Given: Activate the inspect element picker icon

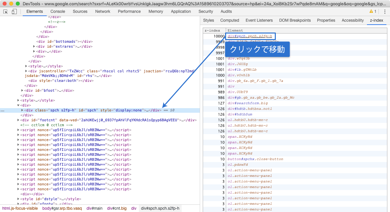Looking at the screenshot, I should tap(6, 12).
